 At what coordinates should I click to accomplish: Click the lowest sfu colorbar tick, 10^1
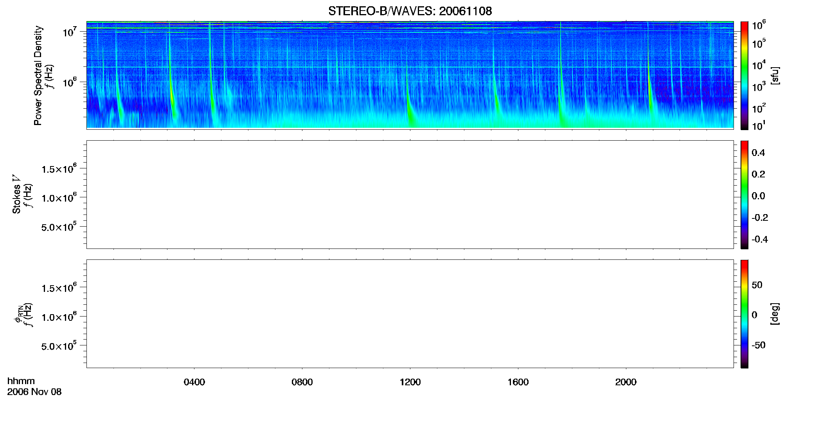(759, 125)
